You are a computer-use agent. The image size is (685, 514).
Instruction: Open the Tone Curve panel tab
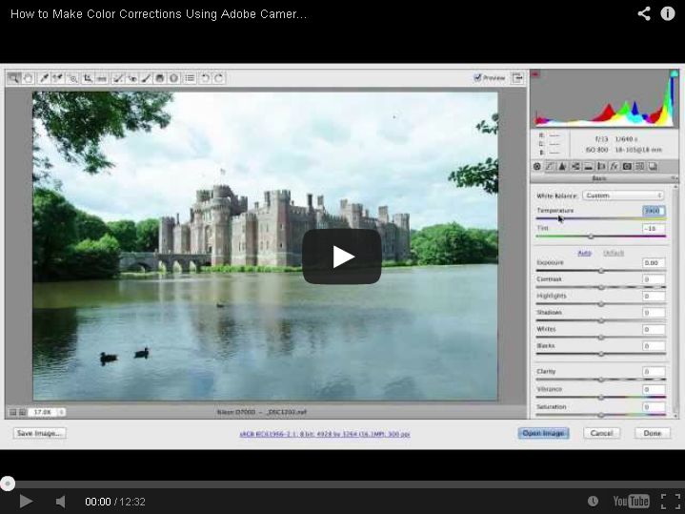(550, 167)
